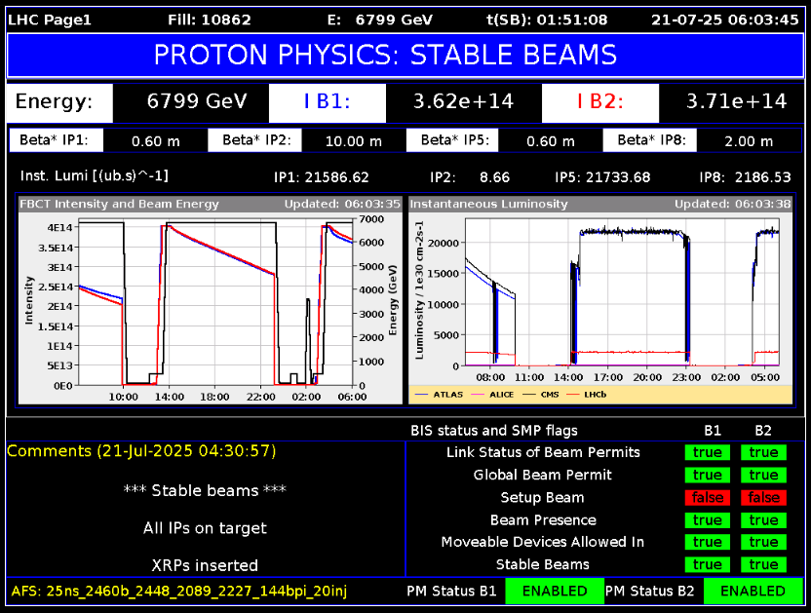
Task: Click the Beta* IP1 label
Action: point(56,140)
